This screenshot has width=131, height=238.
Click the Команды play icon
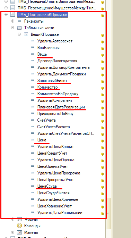(x=19, y=226)
